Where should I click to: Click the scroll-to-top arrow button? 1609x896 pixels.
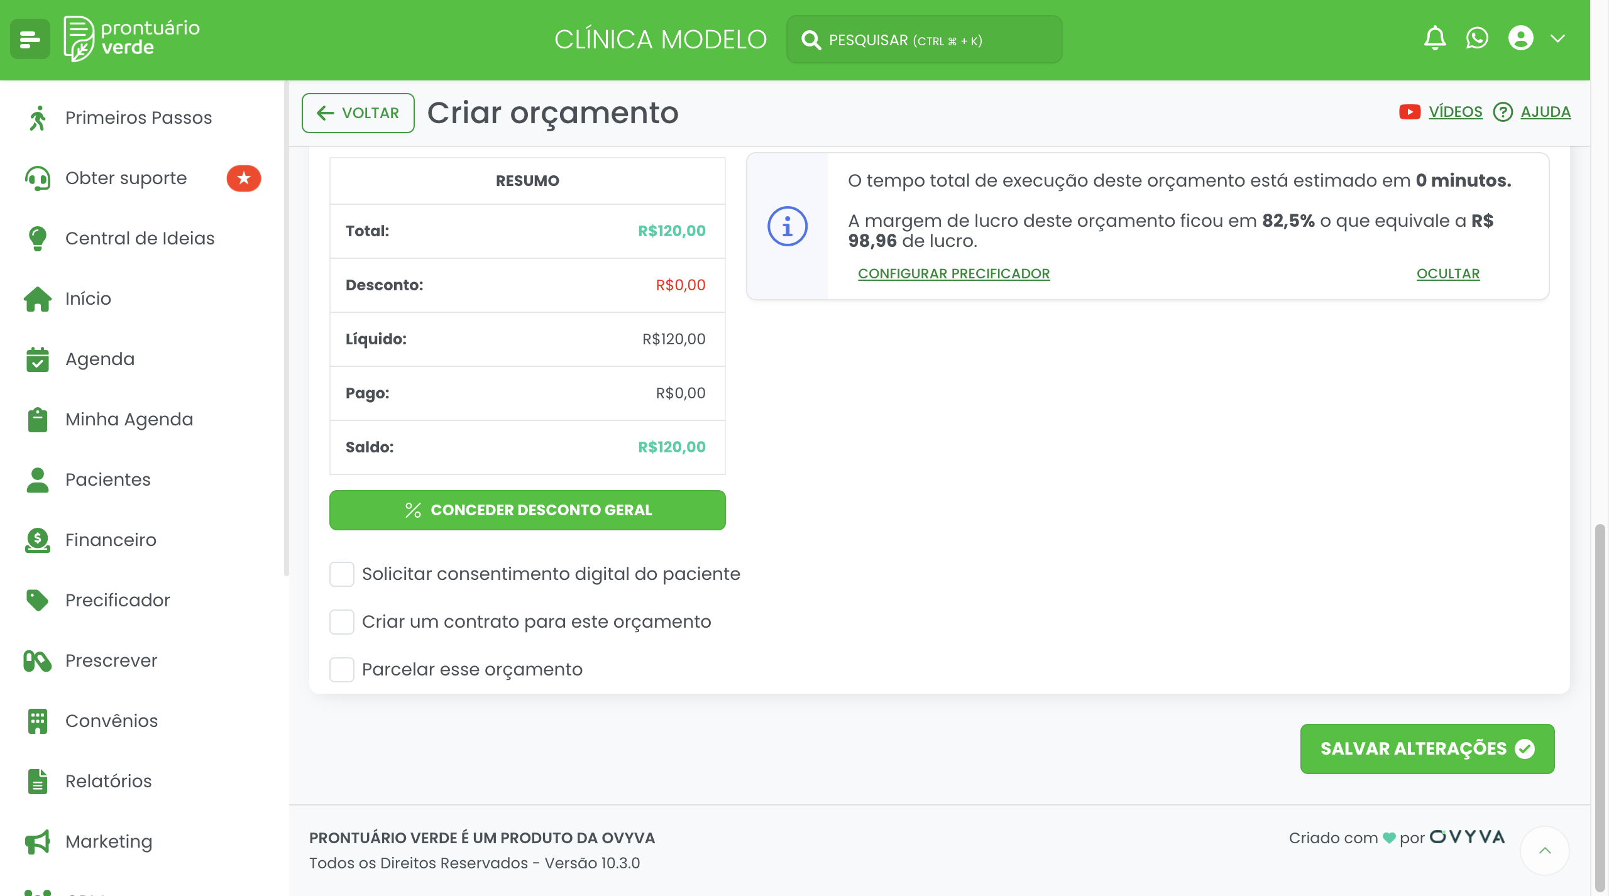click(x=1545, y=851)
